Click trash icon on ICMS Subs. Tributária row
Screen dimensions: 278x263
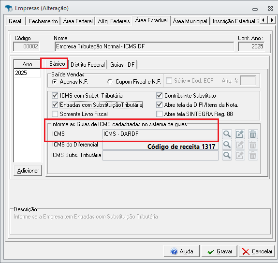(x=253, y=156)
